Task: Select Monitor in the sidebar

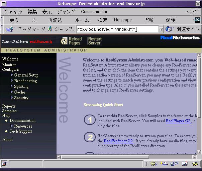Action: click(x=9, y=64)
